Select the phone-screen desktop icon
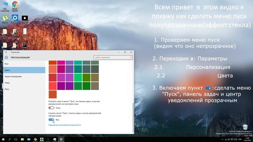Viewport: 253px width, 142px height. click(x=25, y=45)
